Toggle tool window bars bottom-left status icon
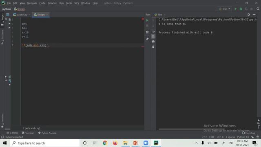This screenshot has width=261, height=147. [x=2, y=137]
